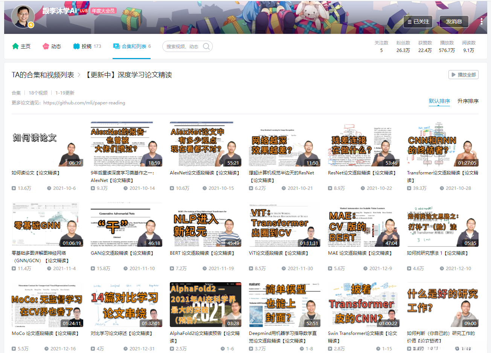Toggle follow status via 已关注
This screenshot has width=491, height=353.
pos(418,22)
